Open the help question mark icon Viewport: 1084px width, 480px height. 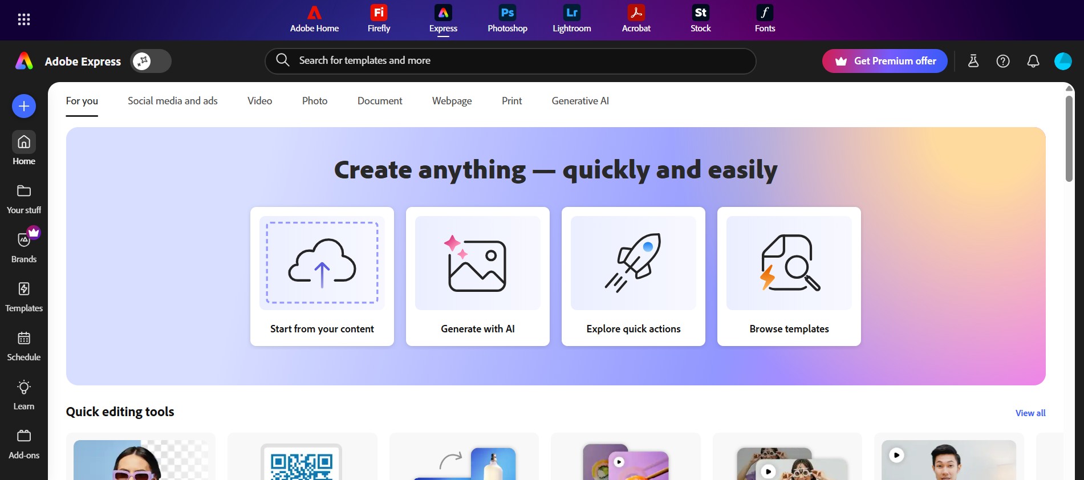click(1003, 61)
